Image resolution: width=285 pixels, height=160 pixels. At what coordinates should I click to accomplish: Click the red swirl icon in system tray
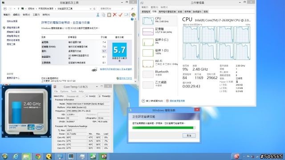236,156
